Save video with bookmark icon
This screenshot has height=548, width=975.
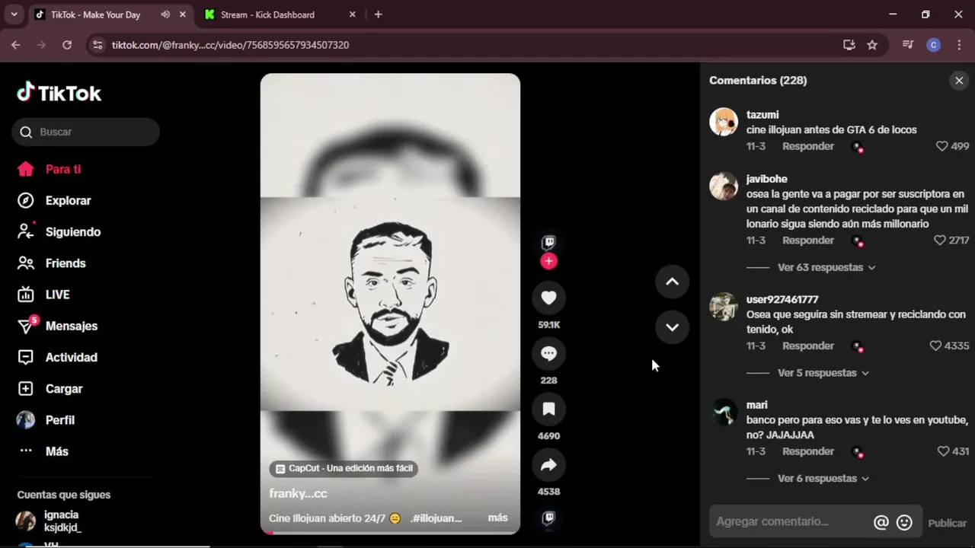[x=548, y=409]
